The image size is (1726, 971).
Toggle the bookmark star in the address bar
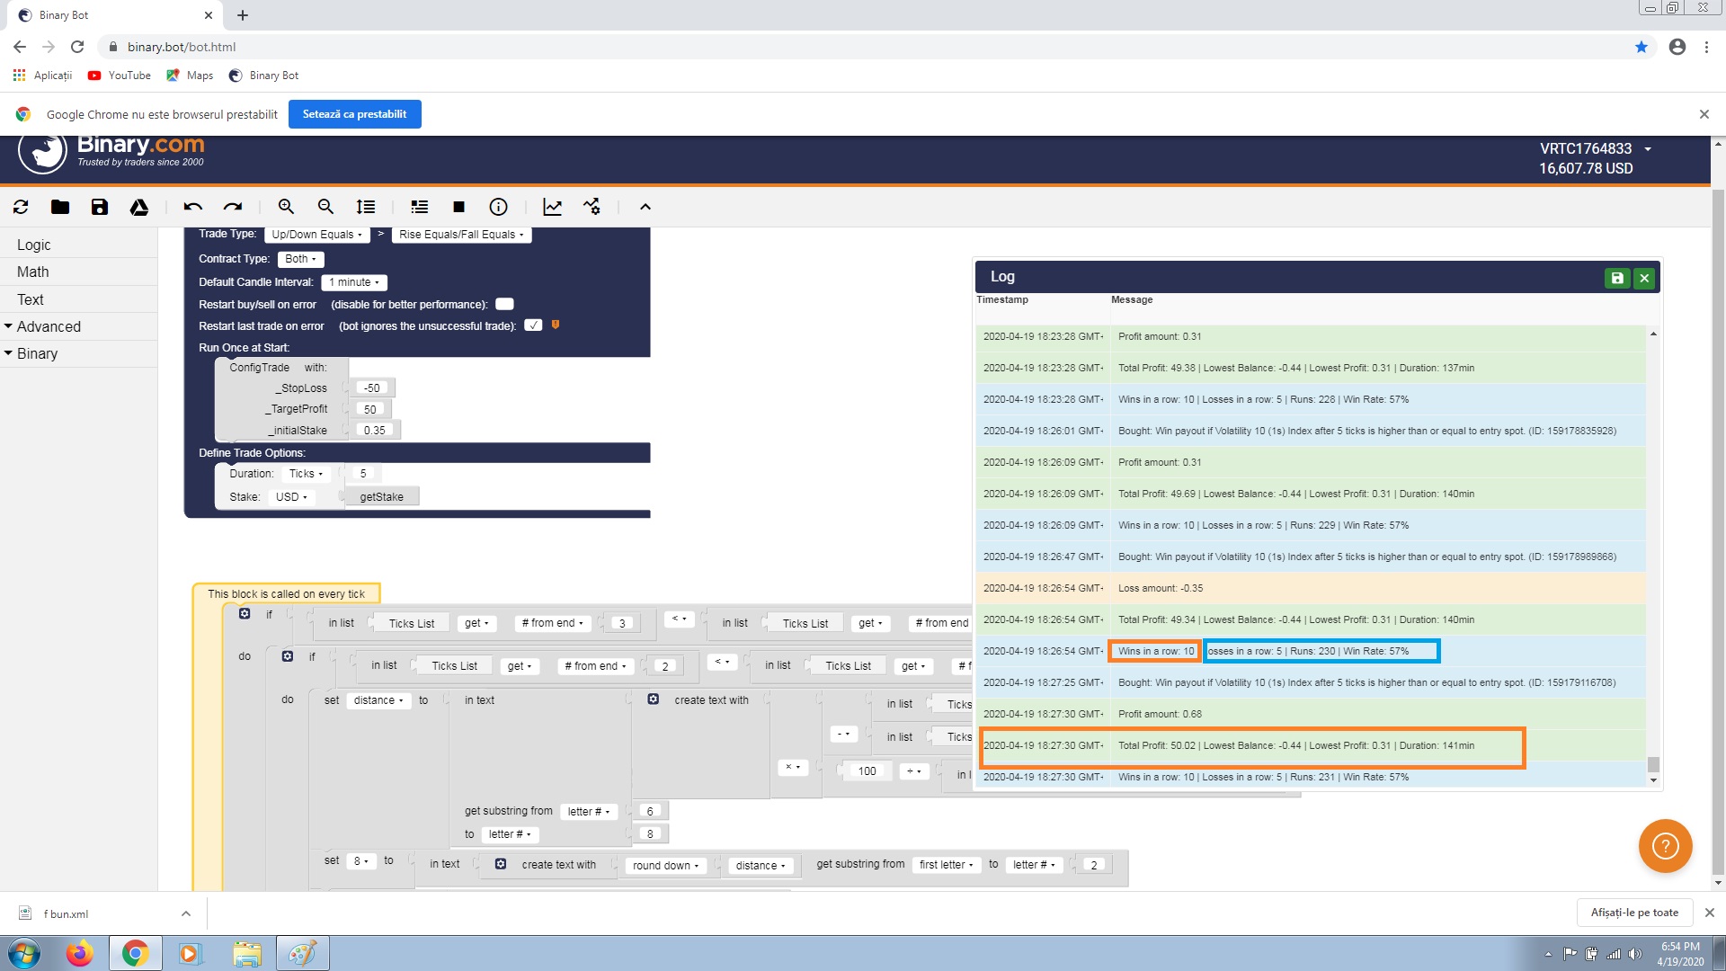pyautogui.click(x=1641, y=47)
